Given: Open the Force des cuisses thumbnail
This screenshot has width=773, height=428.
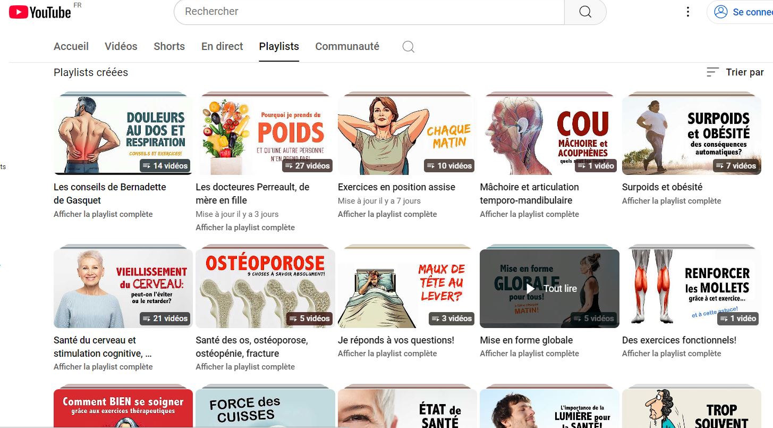Looking at the screenshot, I should coord(265,409).
